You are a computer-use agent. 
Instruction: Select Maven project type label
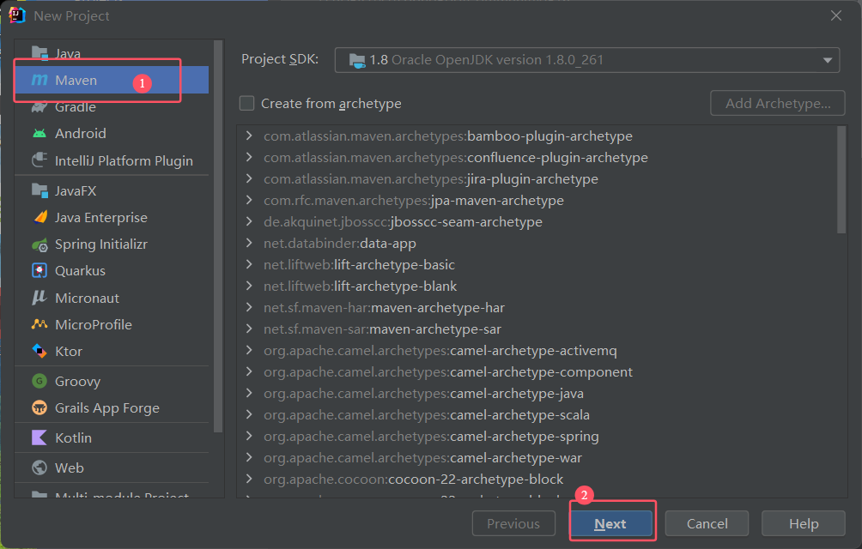coord(76,80)
